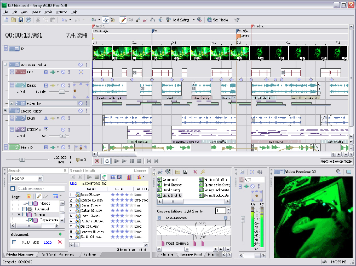Collapse the Groove Folder track
Viewport: 356px width, 266px height.
5,110
